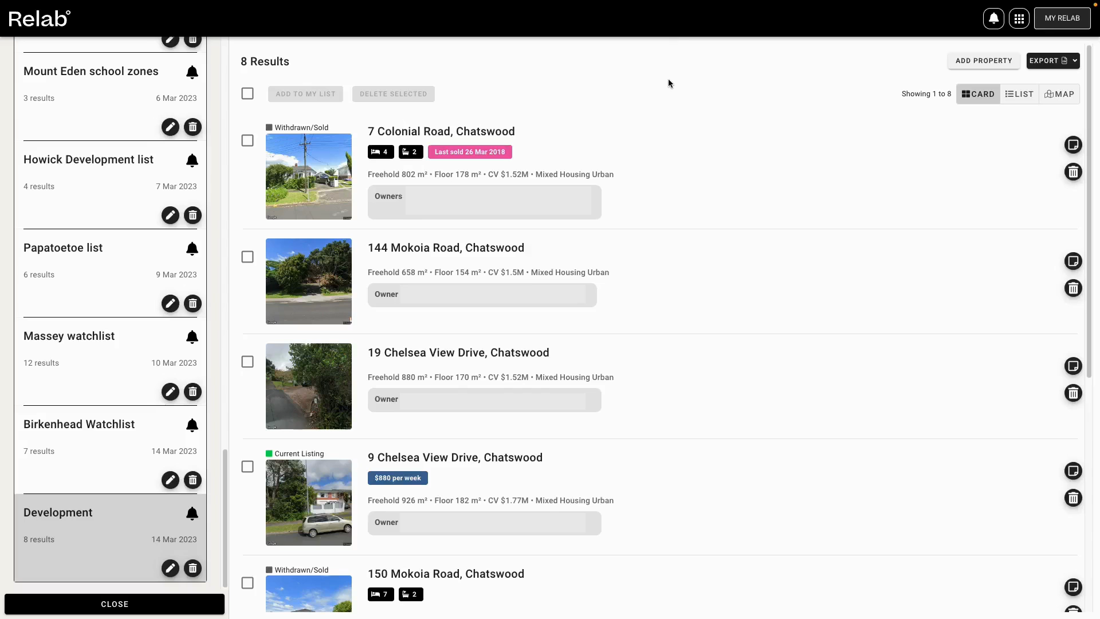Switch results to LIST view

(1019, 93)
